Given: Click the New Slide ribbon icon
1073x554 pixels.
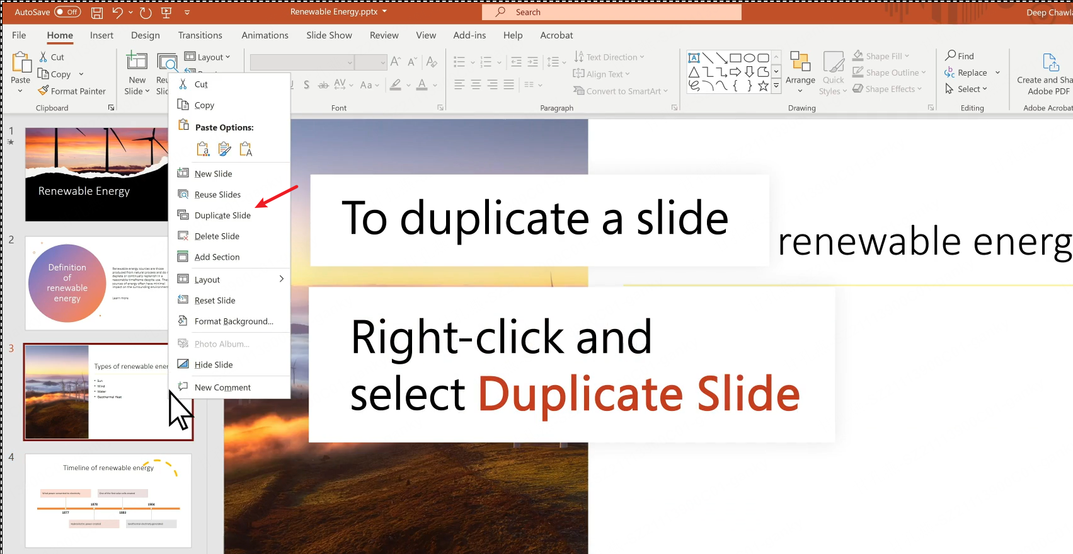Looking at the screenshot, I should pyautogui.click(x=137, y=61).
